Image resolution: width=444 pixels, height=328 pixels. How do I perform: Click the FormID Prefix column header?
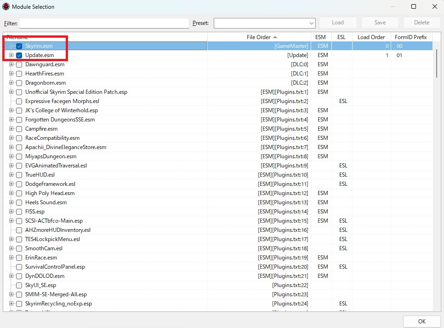coord(410,37)
